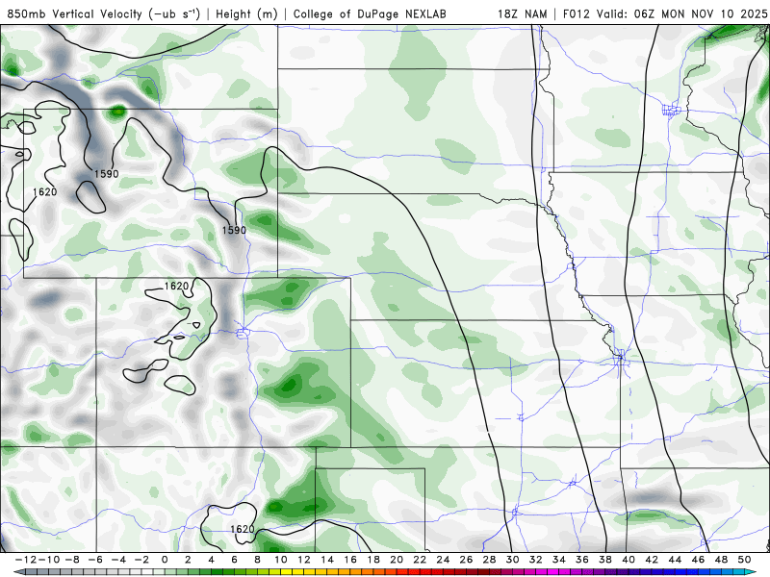Click the "46" color scale label

(699, 560)
